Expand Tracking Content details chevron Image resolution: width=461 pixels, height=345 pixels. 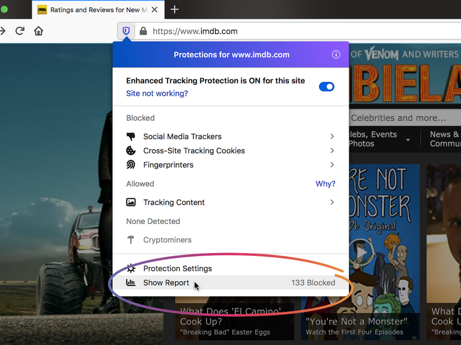[332, 202]
